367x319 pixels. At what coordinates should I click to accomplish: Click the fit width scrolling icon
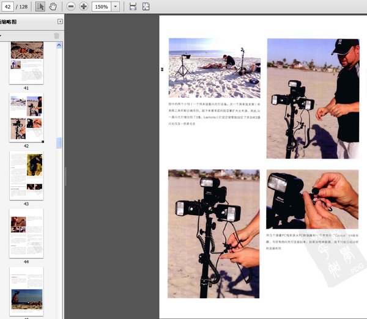click(x=133, y=7)
